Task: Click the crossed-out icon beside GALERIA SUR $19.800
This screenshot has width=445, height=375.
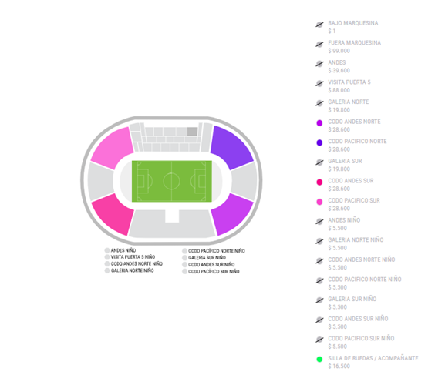Action: (319, 162)
